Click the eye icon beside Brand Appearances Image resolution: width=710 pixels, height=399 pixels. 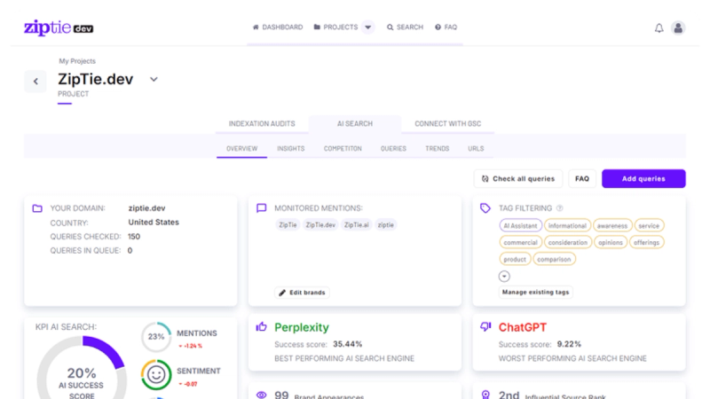(261, 395)
